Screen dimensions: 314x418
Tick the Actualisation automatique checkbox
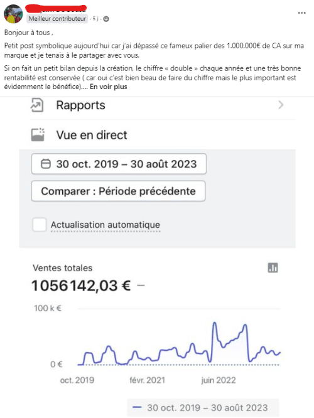39,225
